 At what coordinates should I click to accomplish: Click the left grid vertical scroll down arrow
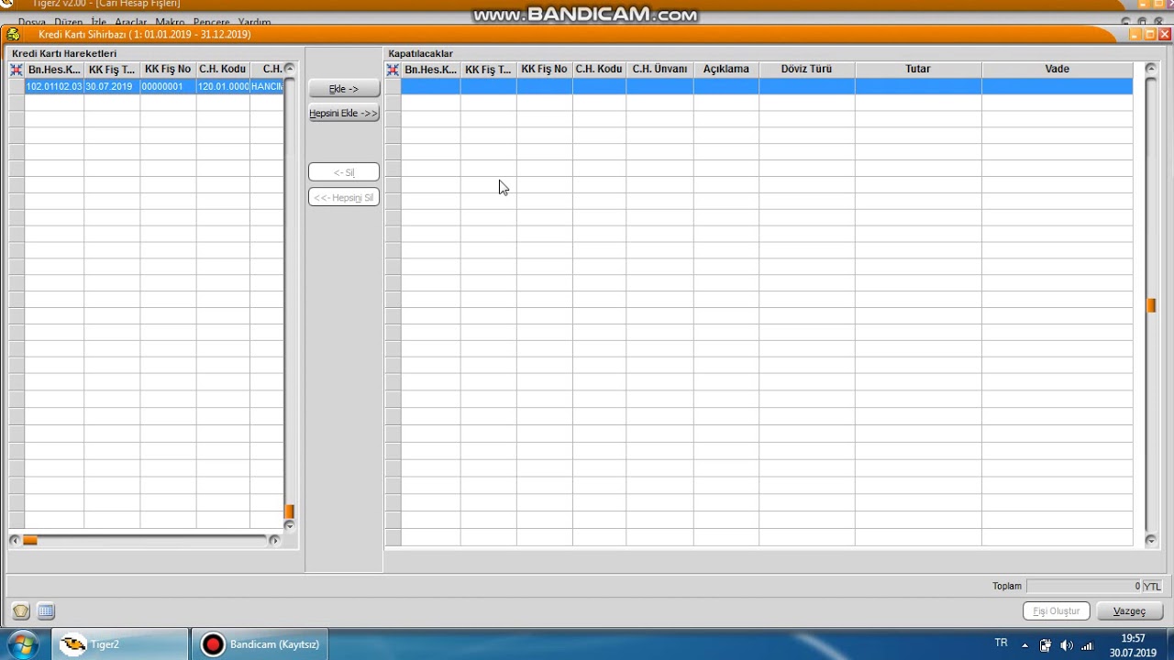pos(290,525)
